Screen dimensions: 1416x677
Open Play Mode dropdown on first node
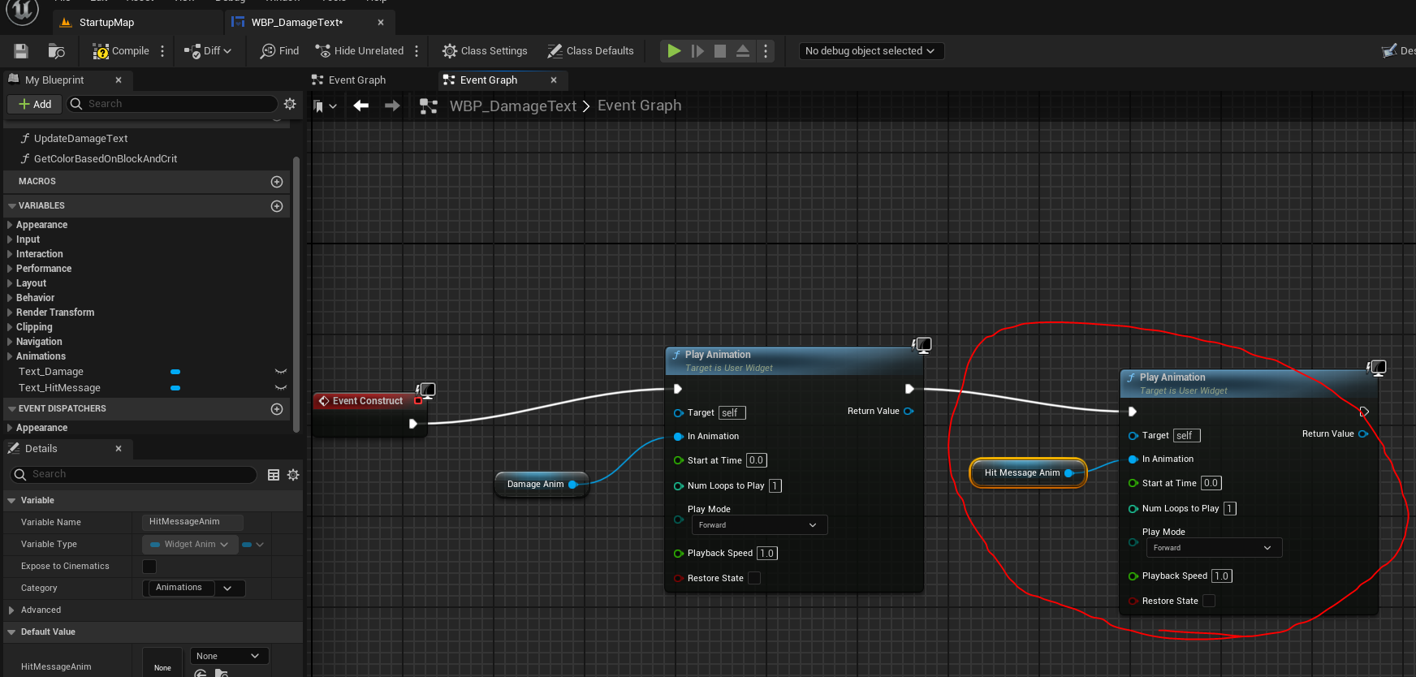(x=759, y=525)
